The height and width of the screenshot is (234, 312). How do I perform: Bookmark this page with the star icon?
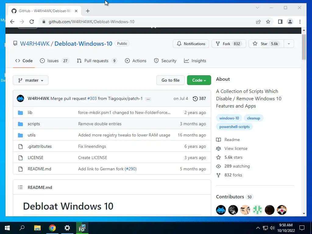pos(268,22)
